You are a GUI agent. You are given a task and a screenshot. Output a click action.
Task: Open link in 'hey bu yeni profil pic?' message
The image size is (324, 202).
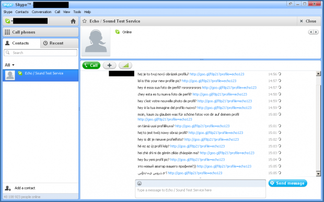(198, 160)
